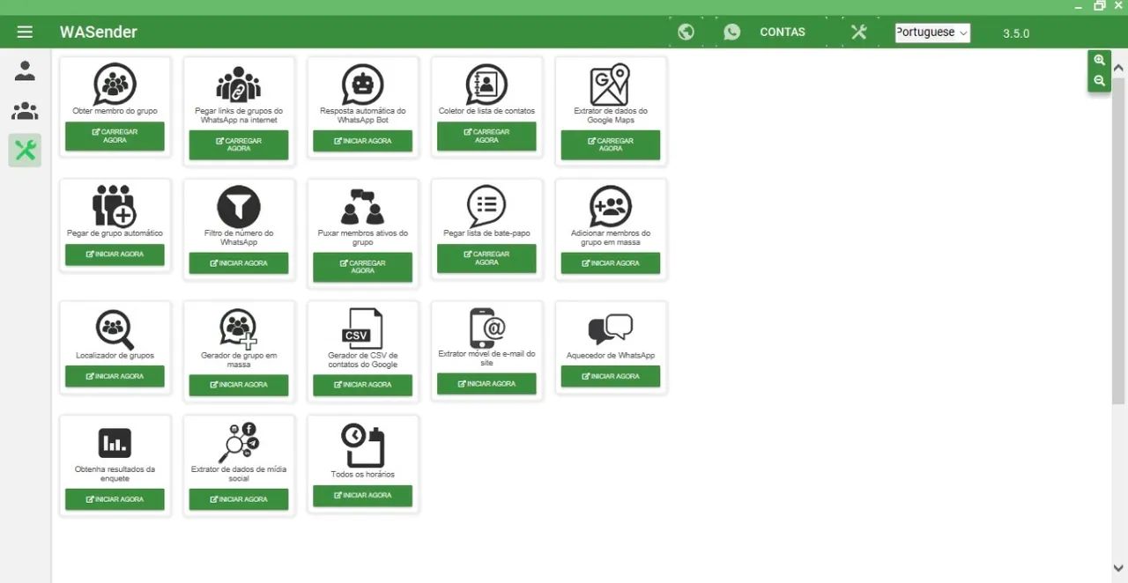This screenshot has height=583, width=1128.
Task: Select the group users icon in the sidebar
Action: click(25, 111)
